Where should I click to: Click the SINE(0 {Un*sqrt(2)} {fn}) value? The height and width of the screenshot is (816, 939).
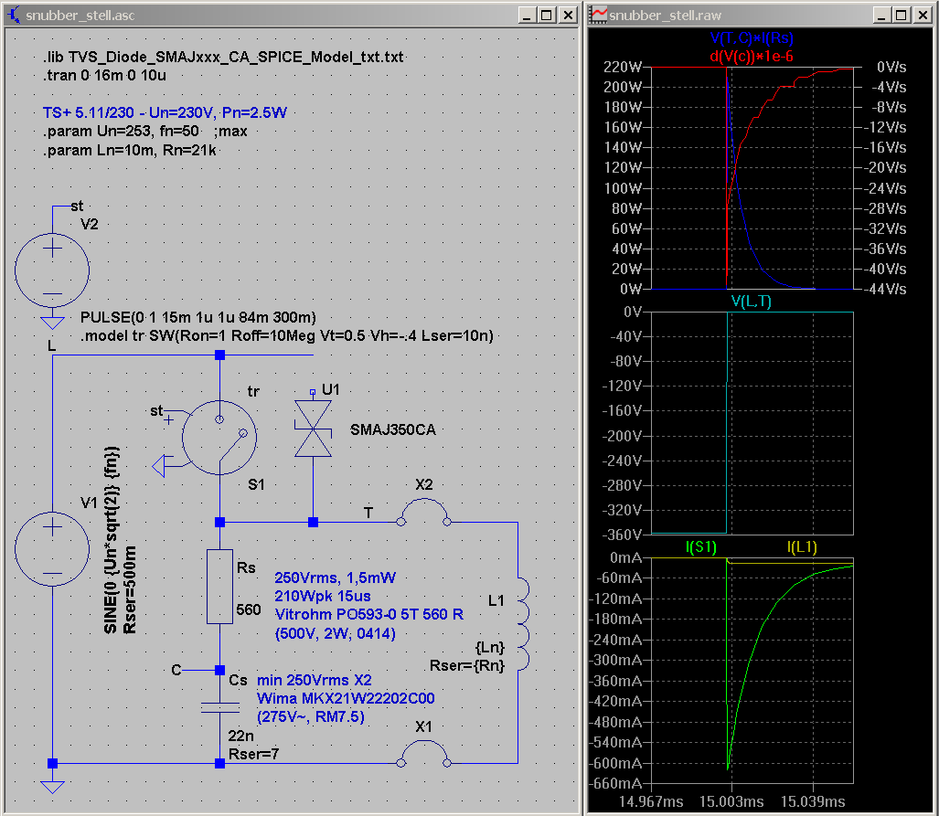112,539
